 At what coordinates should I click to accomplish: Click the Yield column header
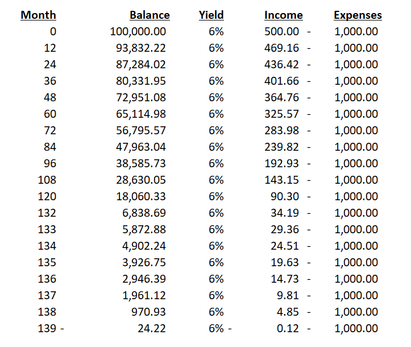point(211,15)
